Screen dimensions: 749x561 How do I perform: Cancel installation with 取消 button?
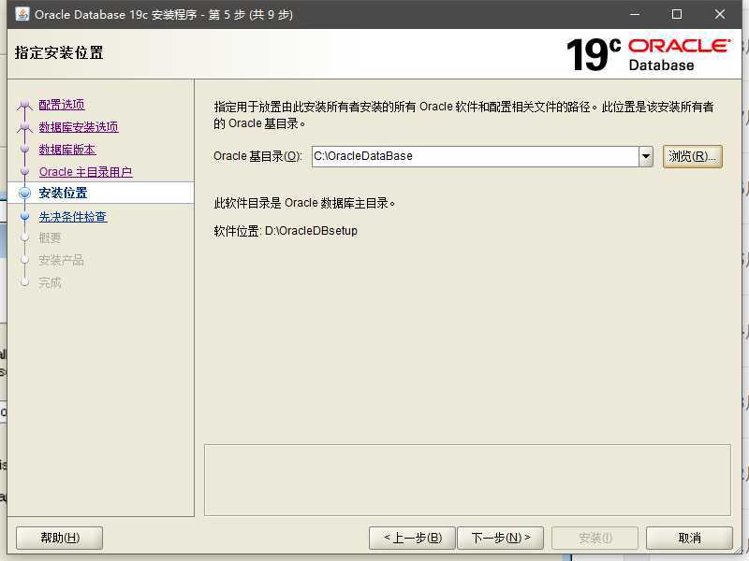click(689, 539)
